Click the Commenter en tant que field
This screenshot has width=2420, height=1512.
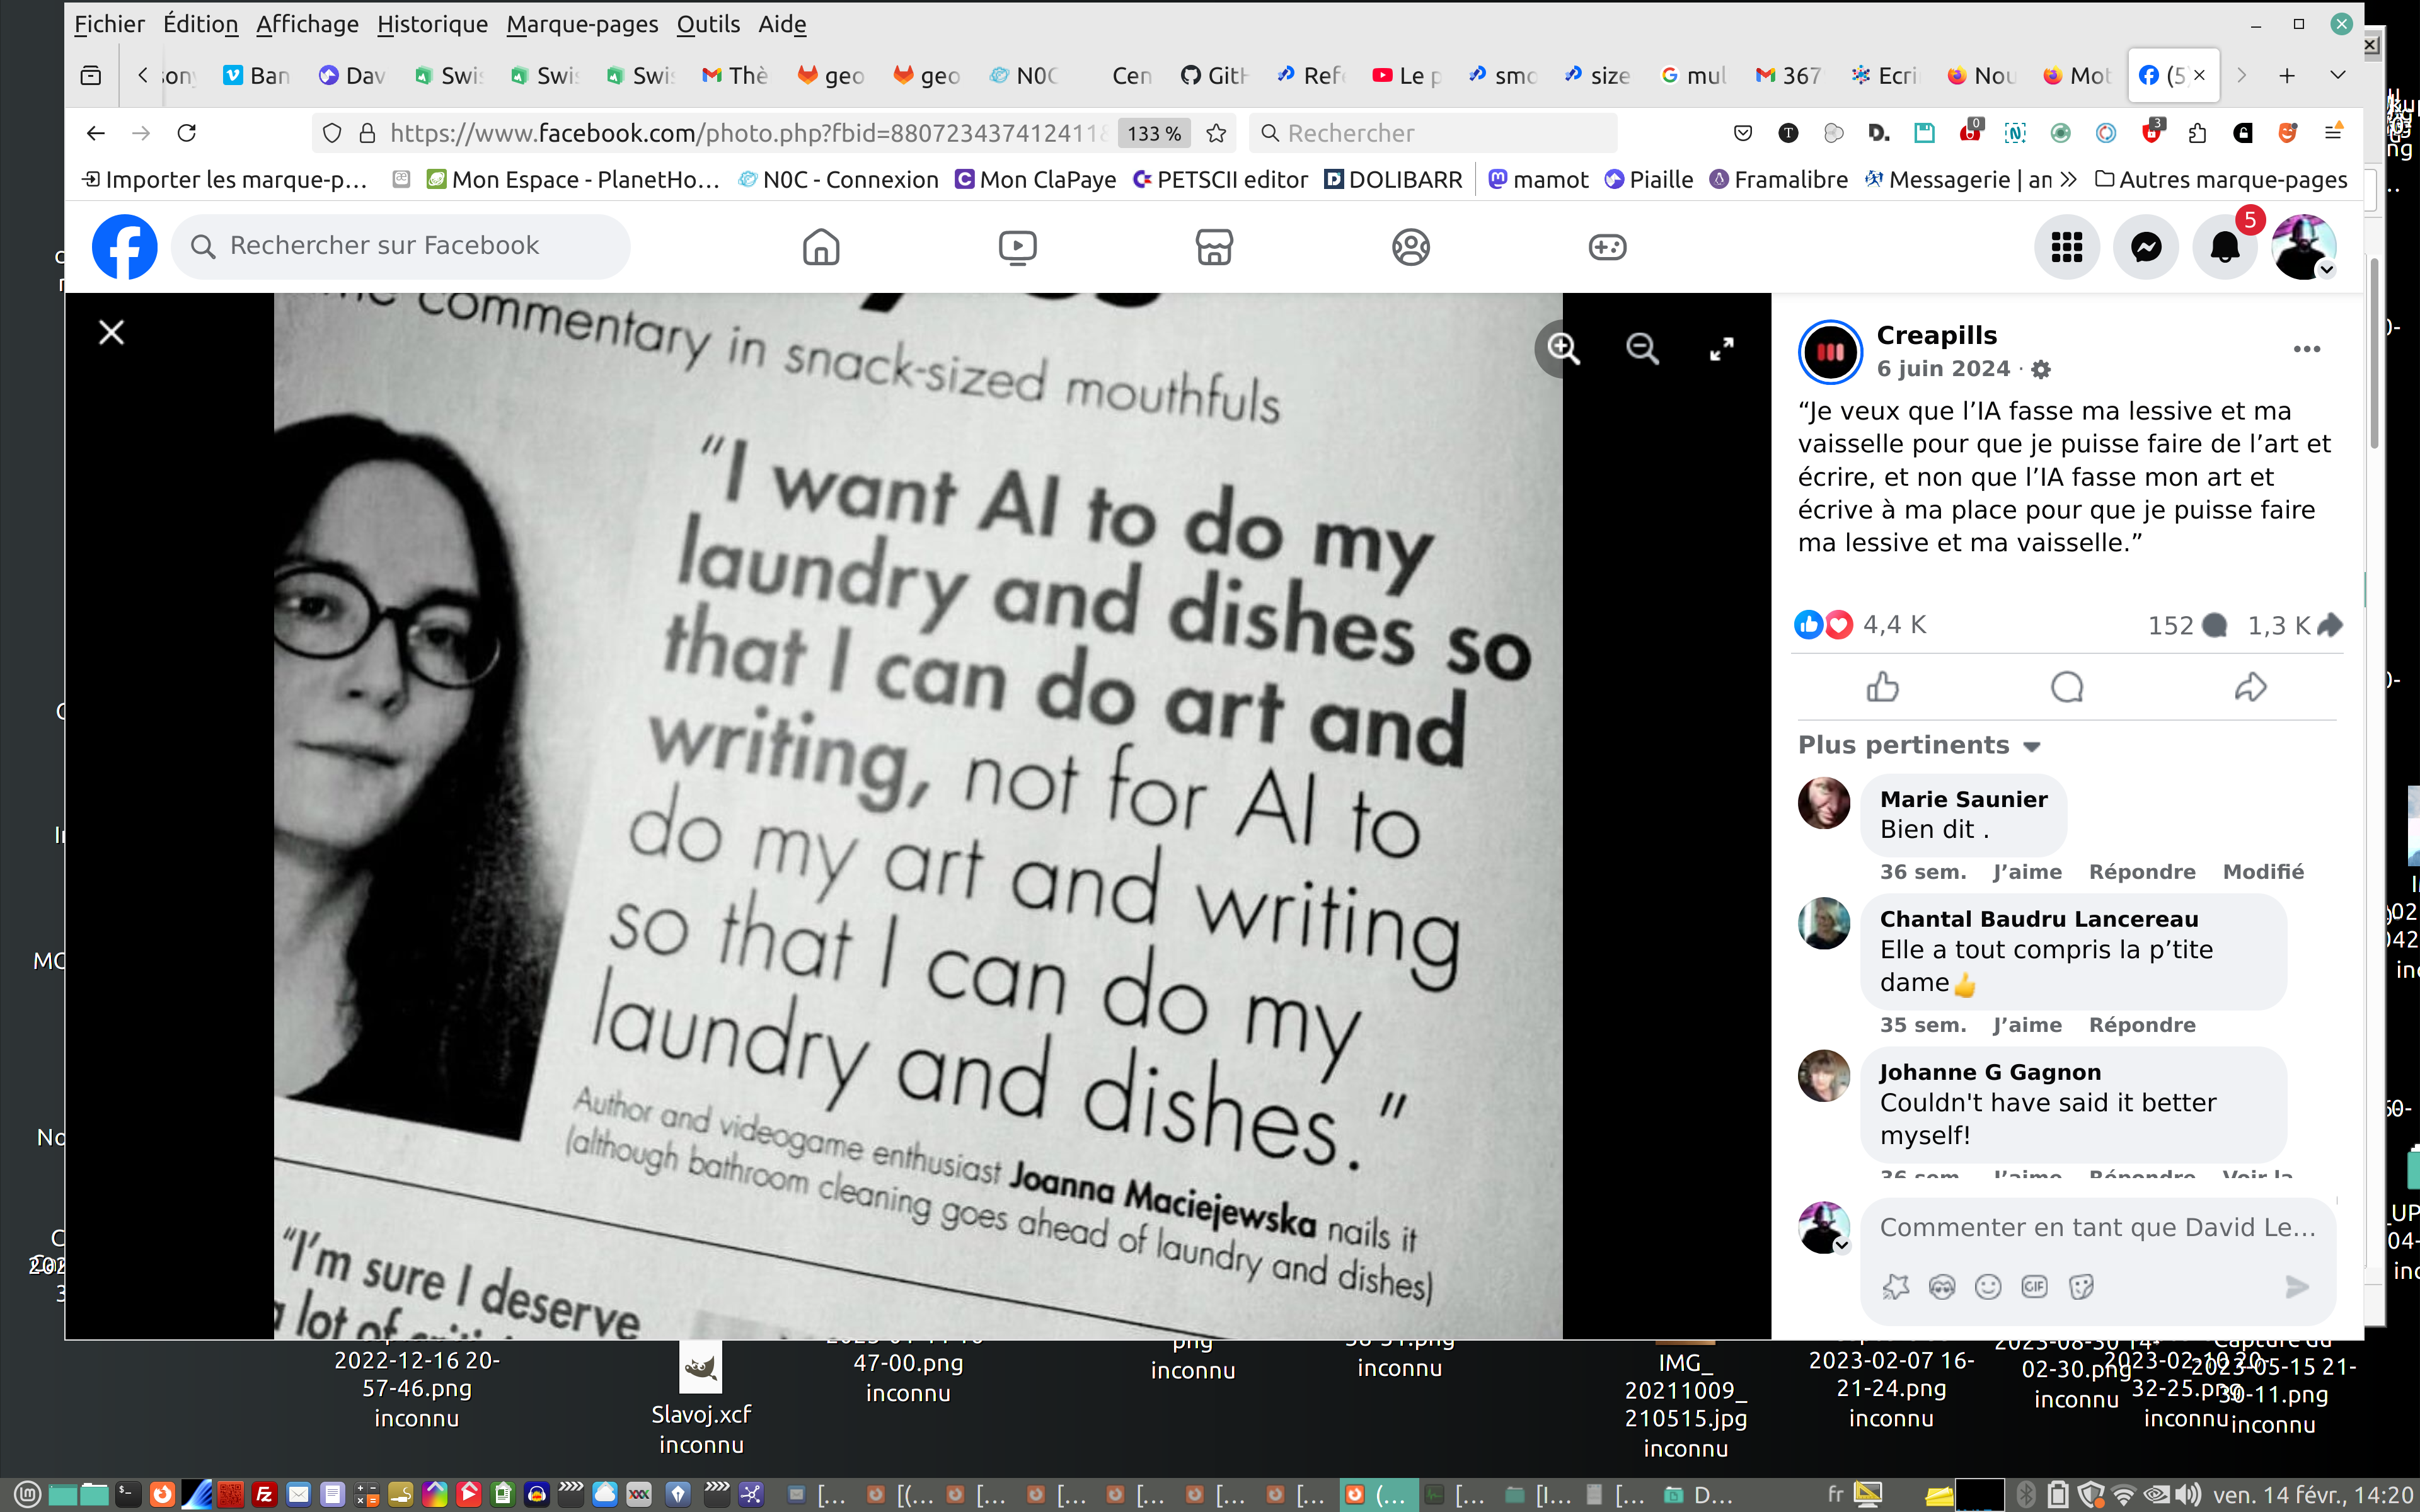(x=2097, y=1227)
